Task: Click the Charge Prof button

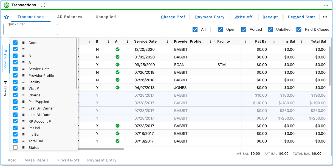Action: point(173,17)
